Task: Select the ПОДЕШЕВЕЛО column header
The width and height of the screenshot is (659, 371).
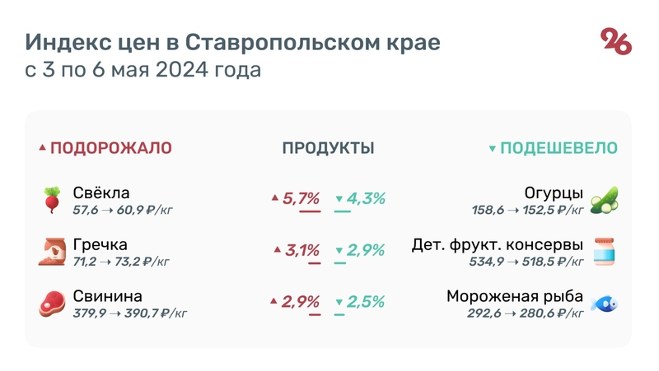Action: click(559, 148)
